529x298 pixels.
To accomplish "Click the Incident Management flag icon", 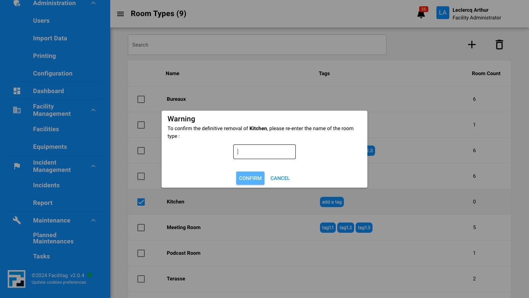I will [x=17, y=166].
